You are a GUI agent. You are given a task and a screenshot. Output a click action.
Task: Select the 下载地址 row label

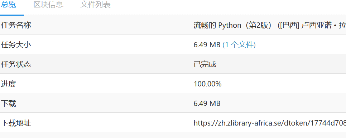point(16,123)
